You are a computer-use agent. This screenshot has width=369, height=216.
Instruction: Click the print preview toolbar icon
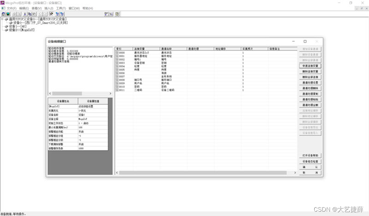click(19, 14)
